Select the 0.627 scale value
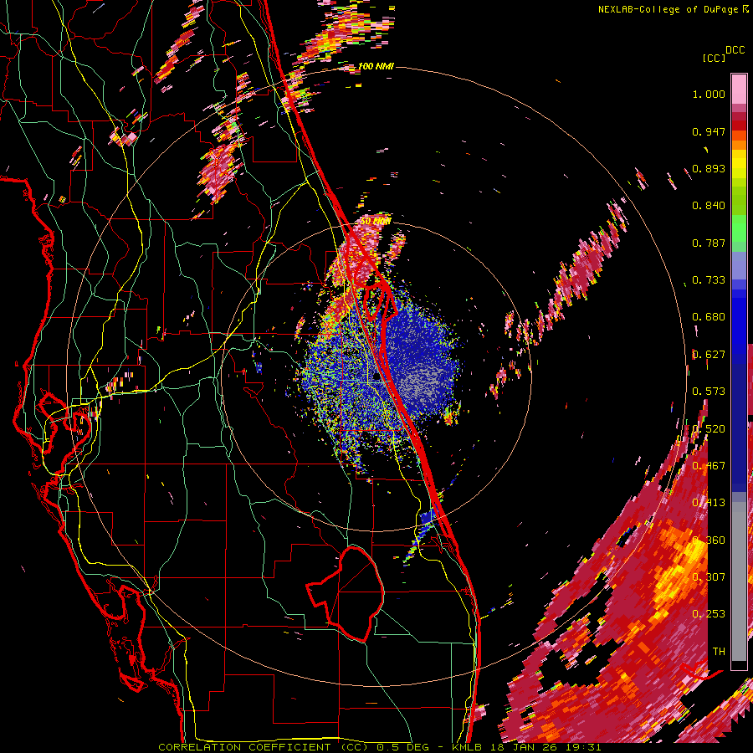The height and width of the screenshot is (753, 753). pos(709,355)
